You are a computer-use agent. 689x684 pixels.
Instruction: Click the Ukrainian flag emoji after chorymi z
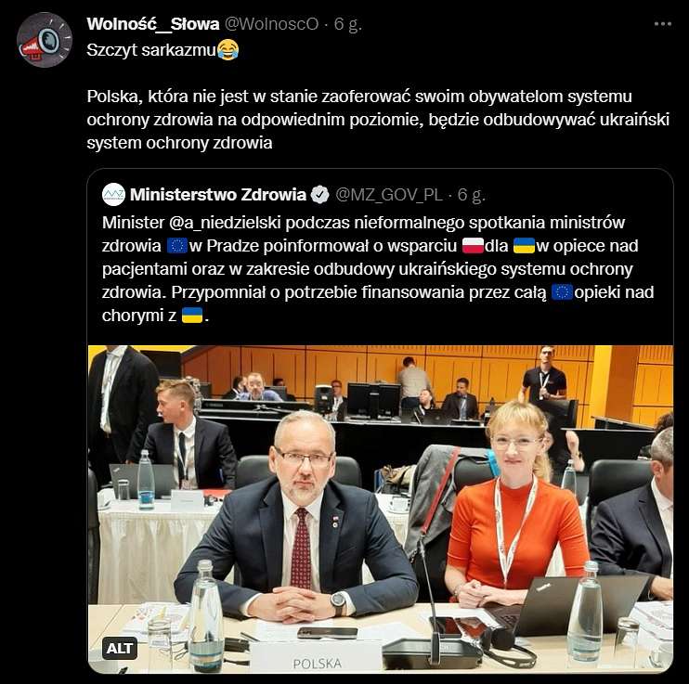[192, 316]
